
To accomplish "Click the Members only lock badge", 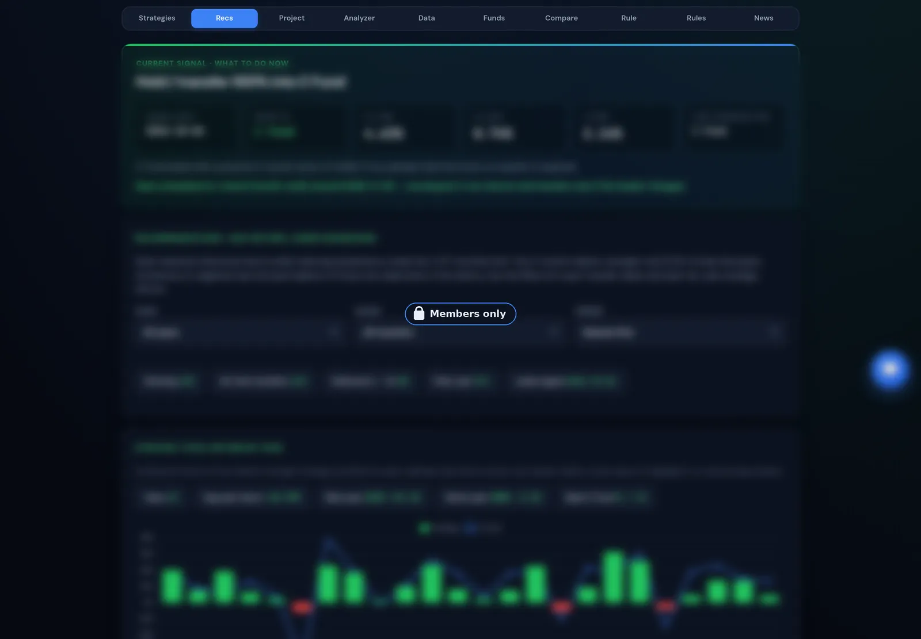I will (461, 314).
